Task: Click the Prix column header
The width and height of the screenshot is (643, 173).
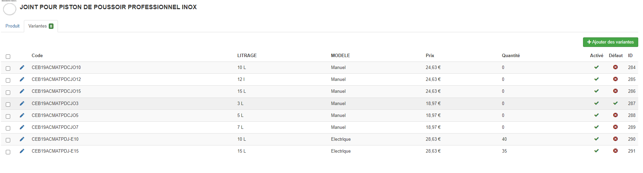Action: [x=430, y=56]
